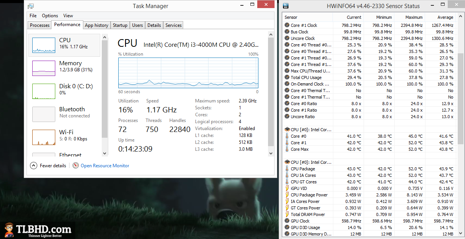Click the up time value 0:14:23:09
Viewport: 465px width, 239px height.
[x=135, y=149]
